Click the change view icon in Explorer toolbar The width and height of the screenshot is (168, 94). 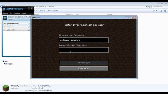pos(154,11)
